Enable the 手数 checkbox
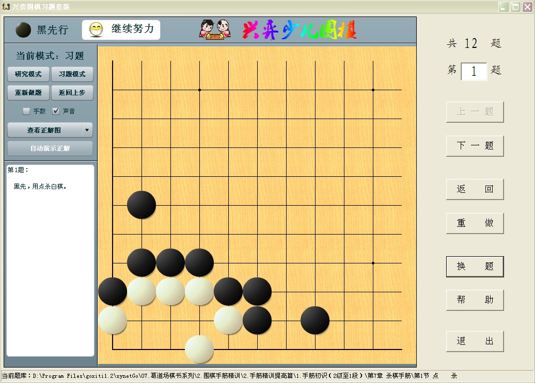Viewport: 535px width, 383px height. 26,111
